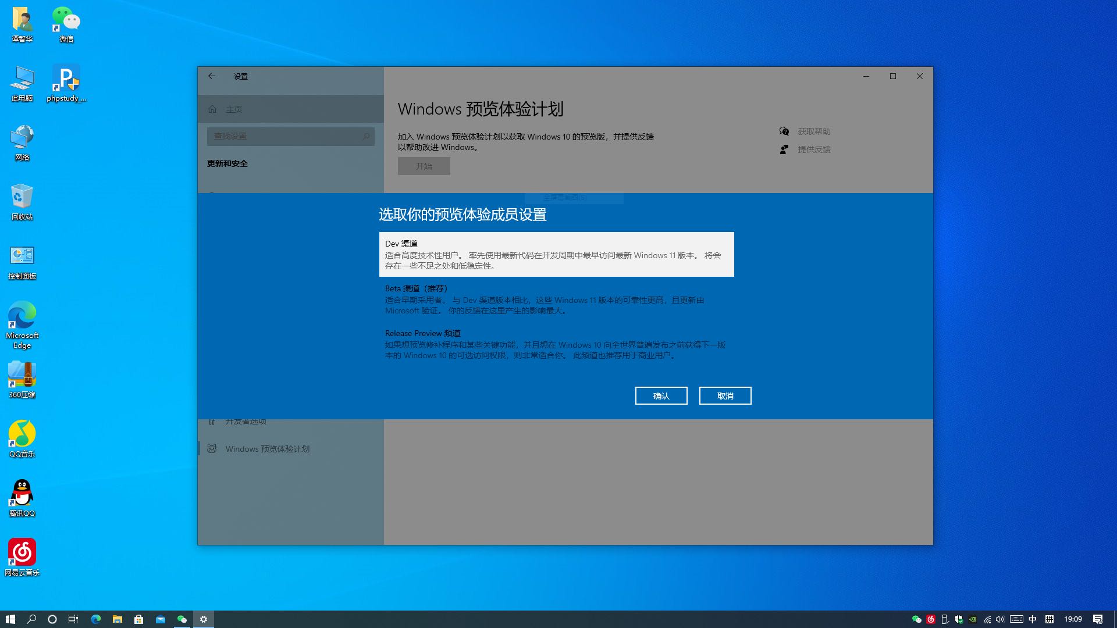Open the 获取帮助 help link

pos(813,131)
